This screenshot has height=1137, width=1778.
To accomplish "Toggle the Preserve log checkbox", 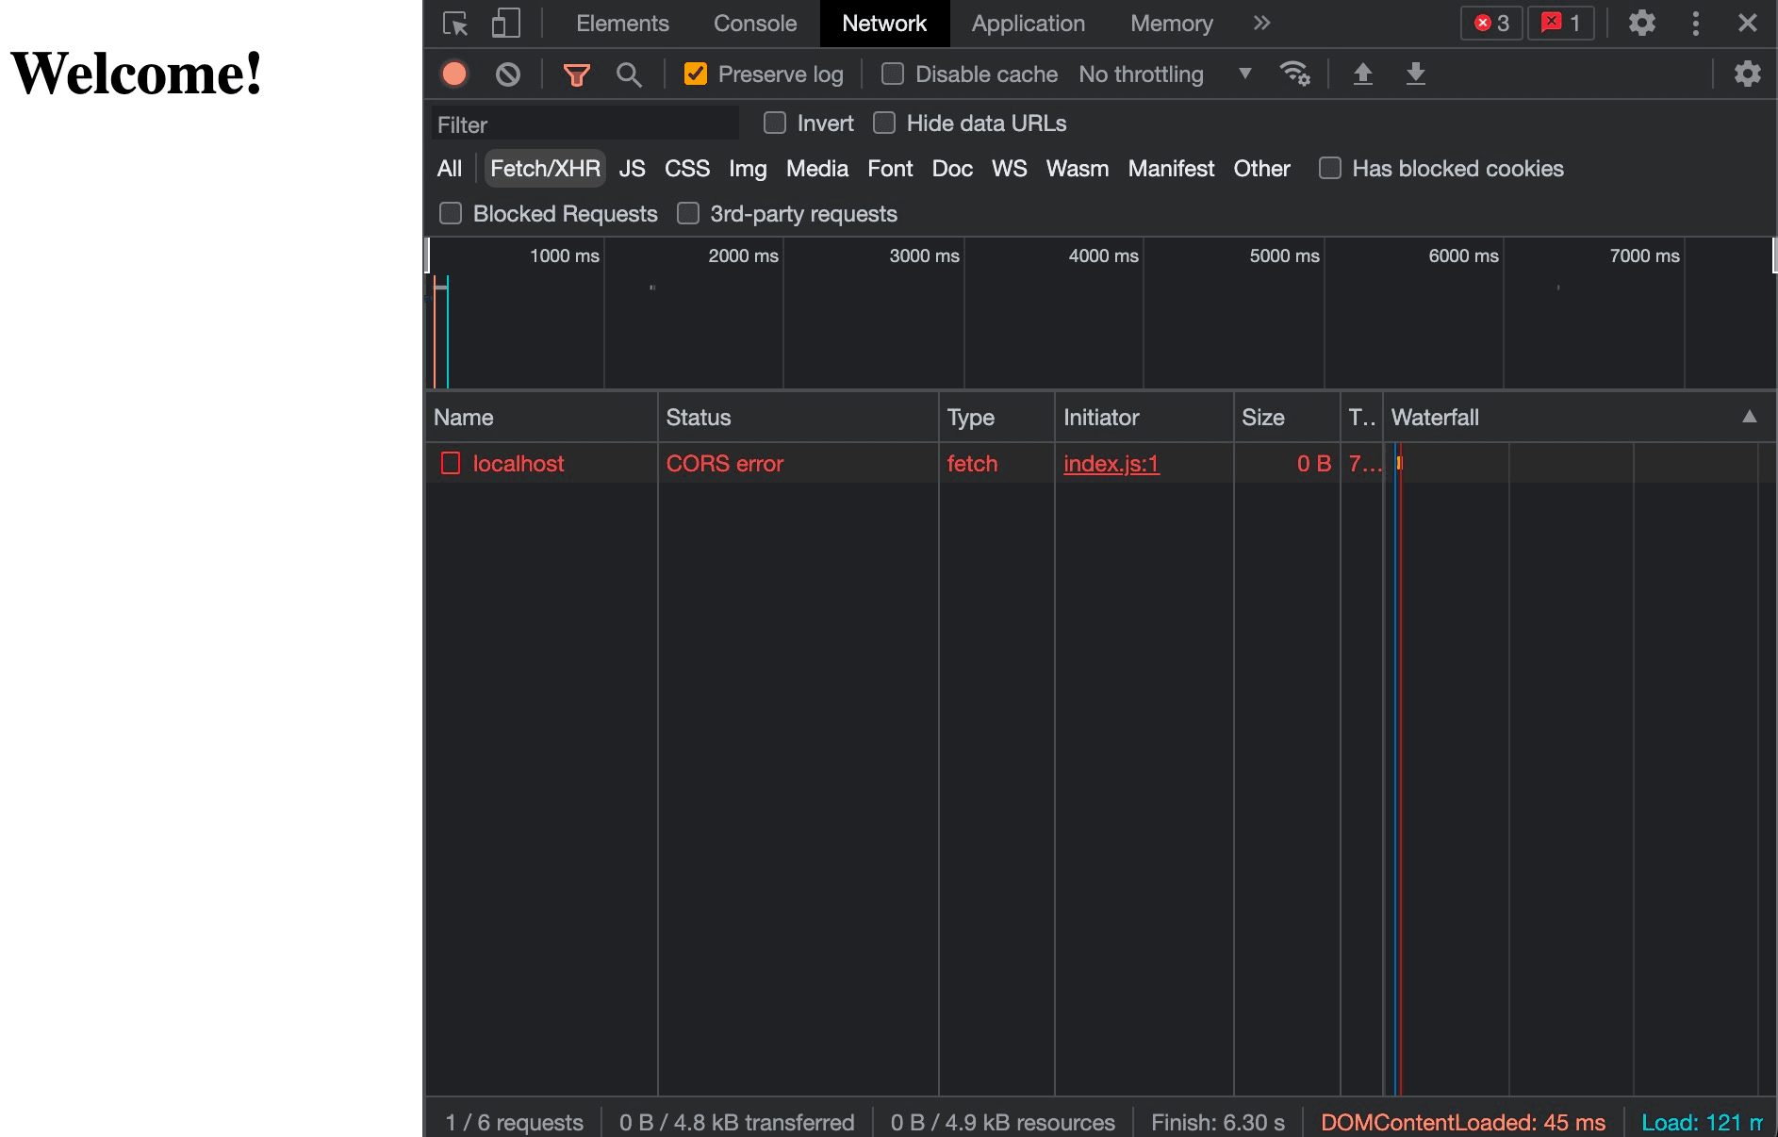I will point(696,74).
